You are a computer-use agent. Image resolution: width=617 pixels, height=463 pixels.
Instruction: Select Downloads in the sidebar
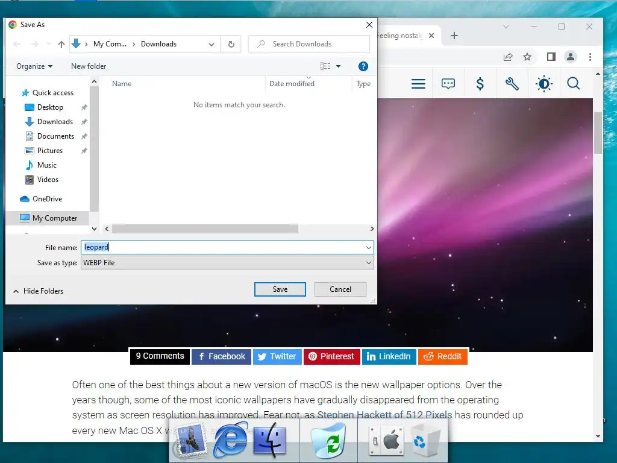49,122
